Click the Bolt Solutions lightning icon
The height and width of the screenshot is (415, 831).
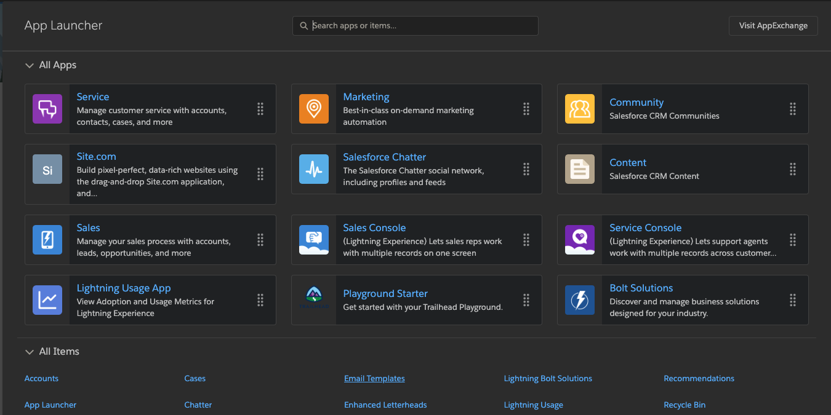pos(580,300)
